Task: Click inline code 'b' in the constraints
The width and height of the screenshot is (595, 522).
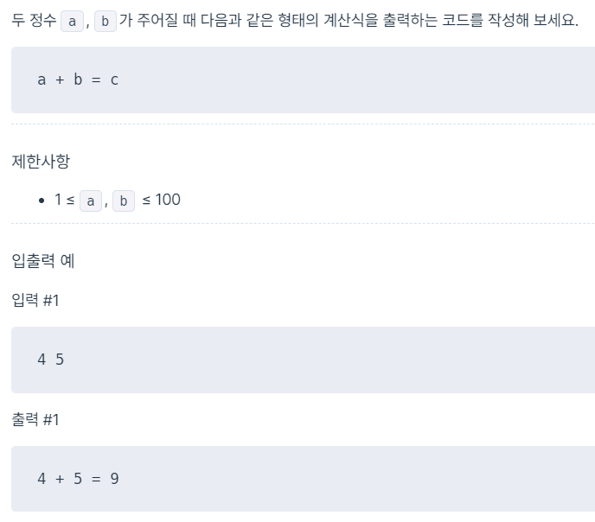Action: [x=124, y=201]
